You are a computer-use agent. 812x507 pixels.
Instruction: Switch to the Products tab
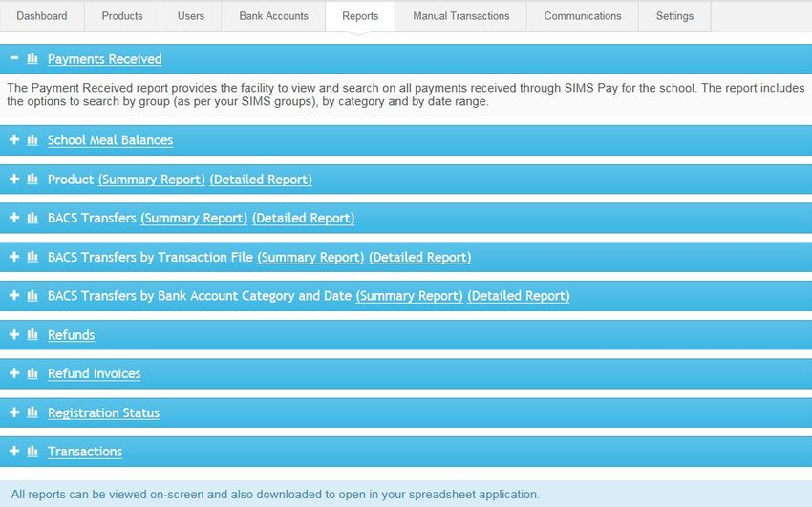[122, 16]
